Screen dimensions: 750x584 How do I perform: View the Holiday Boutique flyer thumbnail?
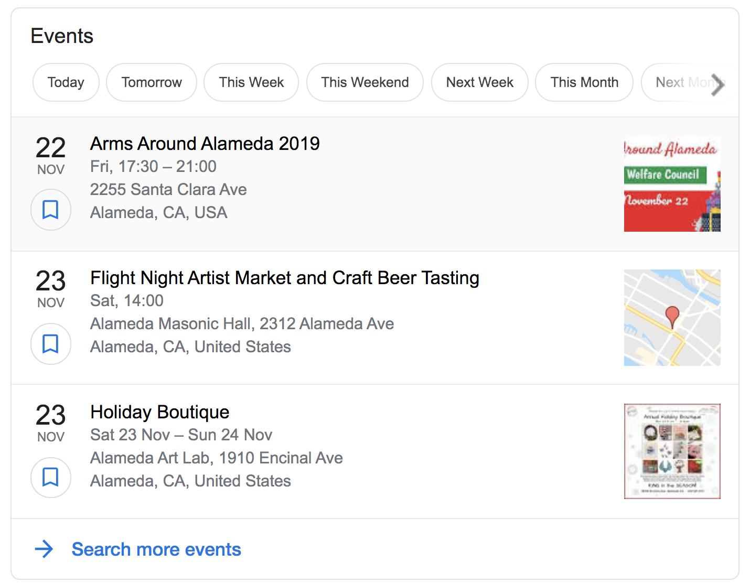(x=672, y=451)
